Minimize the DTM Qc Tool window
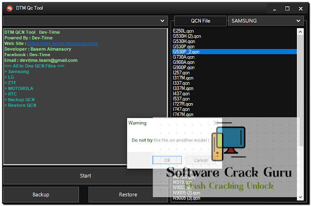Screen dimensions: 311x206 pos(275,9)
